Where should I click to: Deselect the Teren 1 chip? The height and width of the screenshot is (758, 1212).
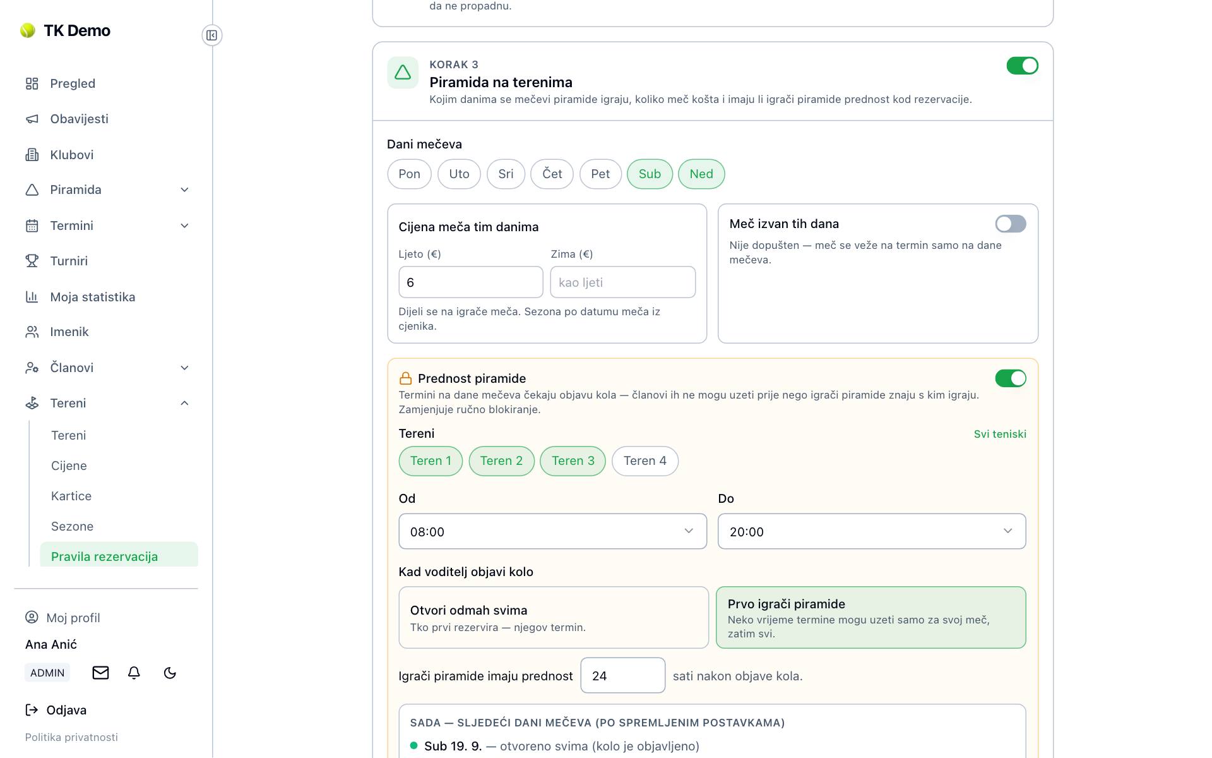431,461
